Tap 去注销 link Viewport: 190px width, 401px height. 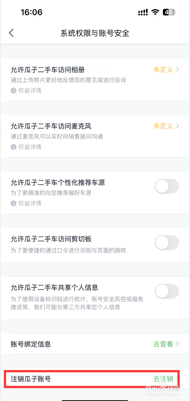pos(163,379)
